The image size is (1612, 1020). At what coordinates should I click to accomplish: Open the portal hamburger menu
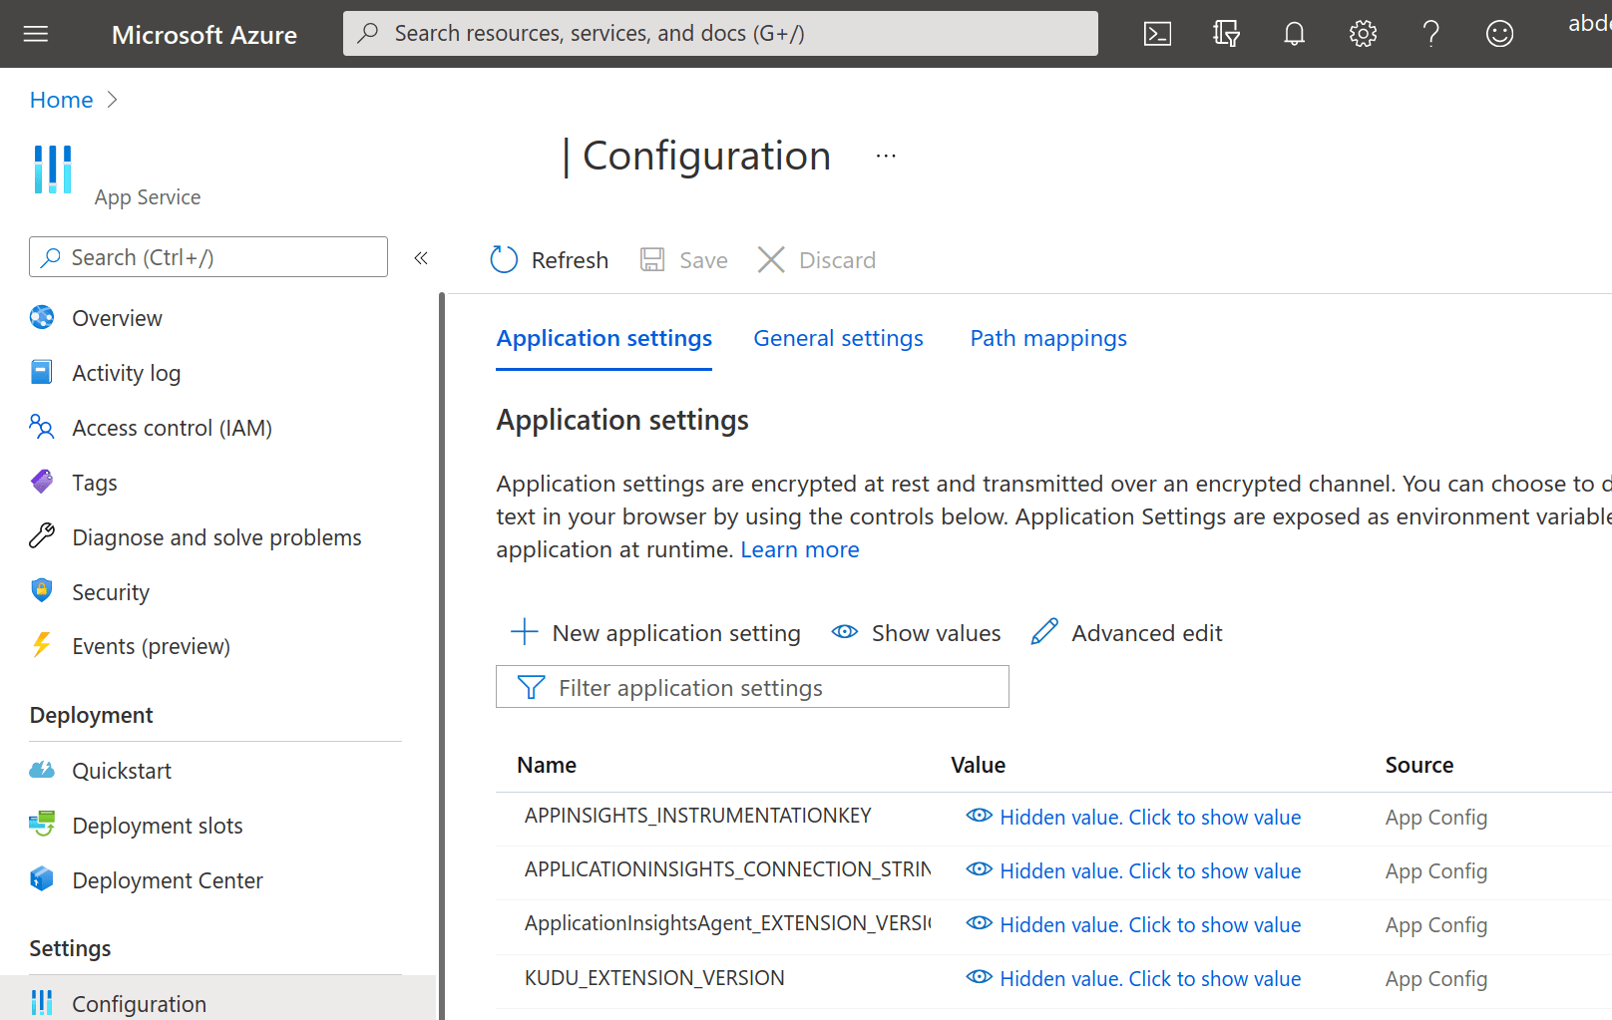(35, 33)
